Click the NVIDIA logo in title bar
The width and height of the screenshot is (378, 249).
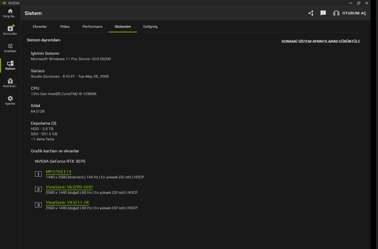coord(4,3)
